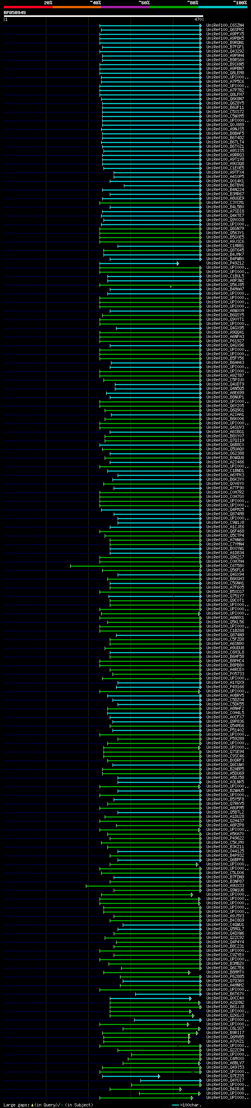This screenshot has height=1108, width=251.
Task: Open hit UniRef100_B4IRJ6
Action: click(225, 1089)
